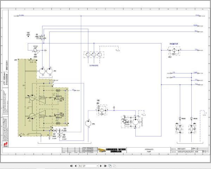Viewport: 211px width, 169px height.
Task: Click component number 188 above the filter
Action: 98,101
